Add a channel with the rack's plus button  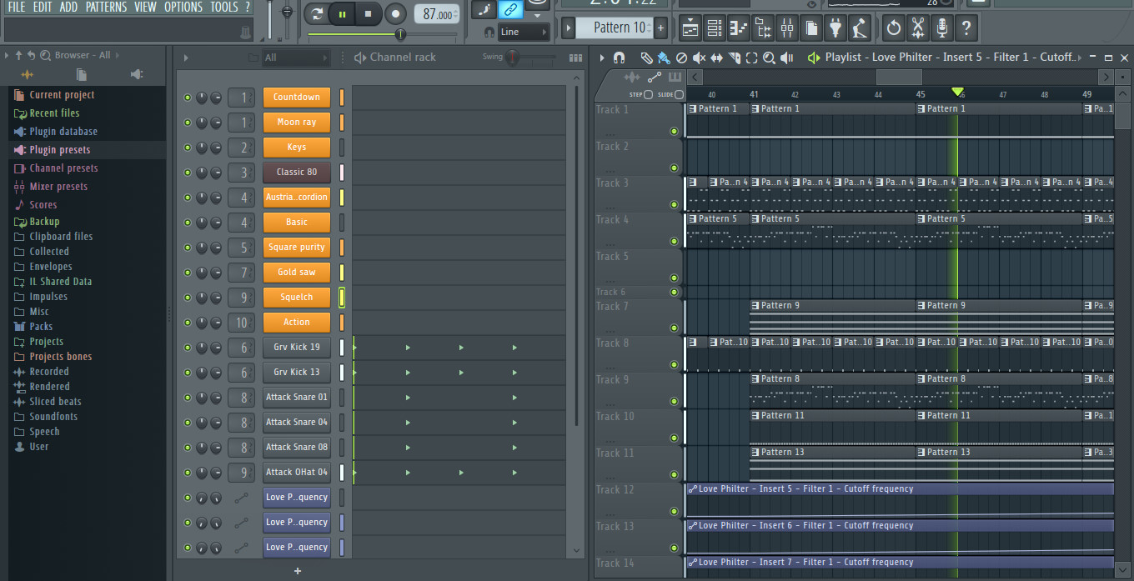pos(298,571)
